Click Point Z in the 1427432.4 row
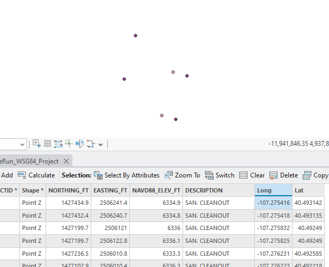329x267 pixels. point(32,216)
